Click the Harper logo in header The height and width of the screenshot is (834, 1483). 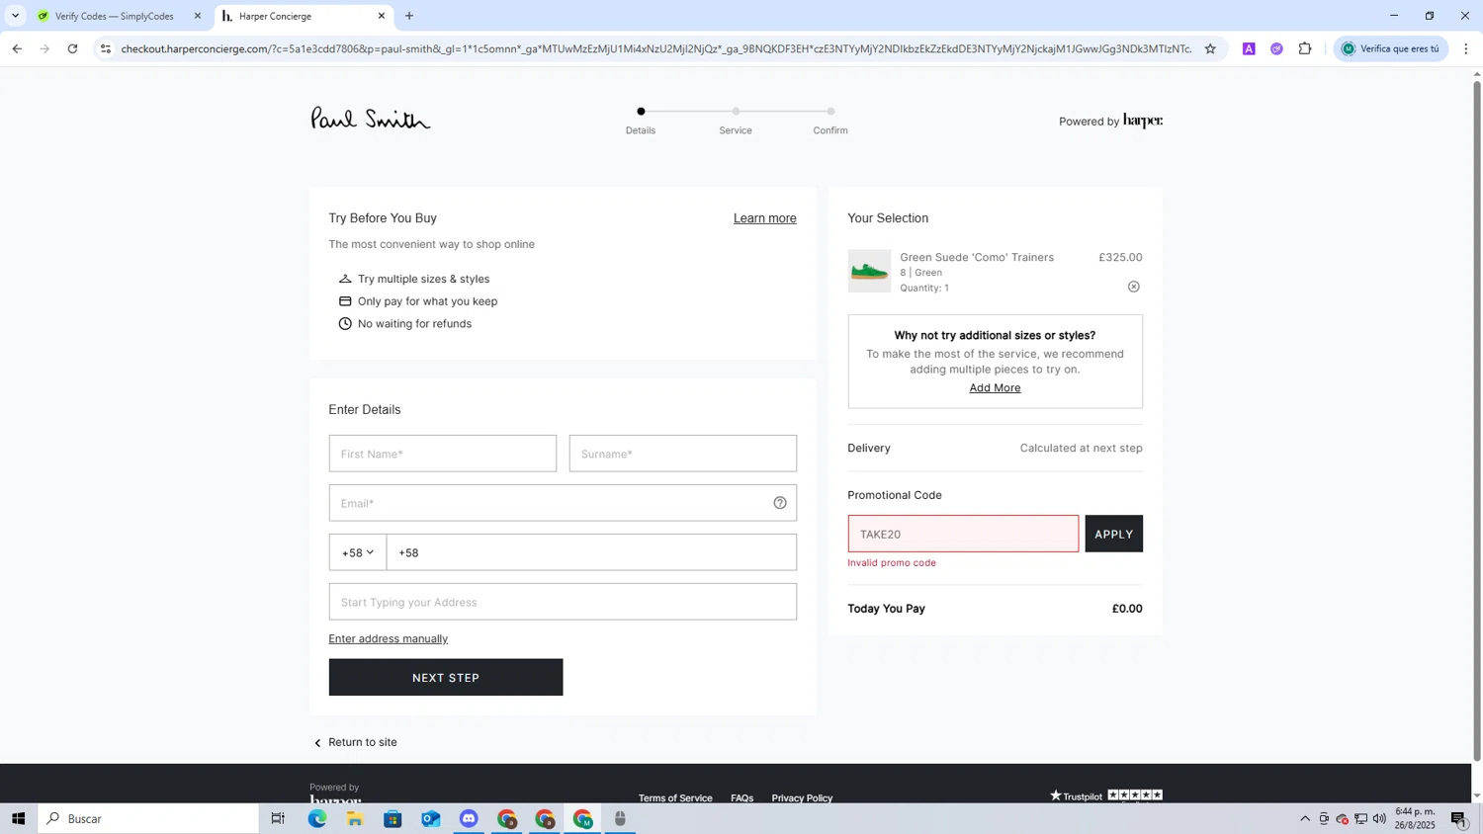point(1143,121)
